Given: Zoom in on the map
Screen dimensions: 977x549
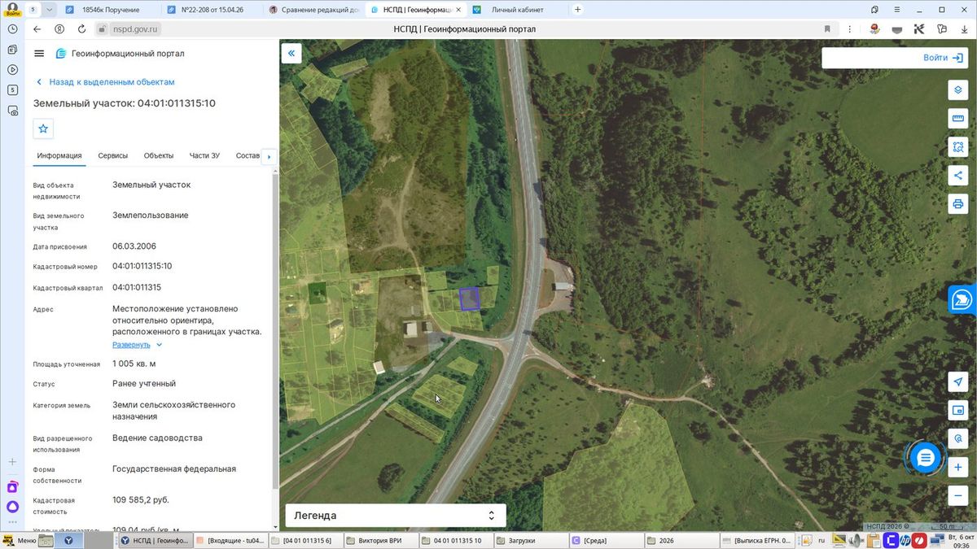Looking at the screenshot, I should click(957, 468).
